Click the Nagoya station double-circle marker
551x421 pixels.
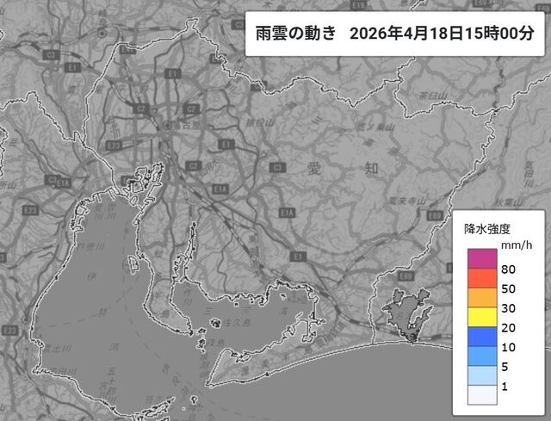click(167, 126)
